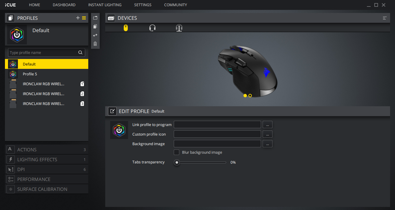Select the headset stand device icon
The image size is (395, 210).
pyautogui.click(x=179, y=28)
